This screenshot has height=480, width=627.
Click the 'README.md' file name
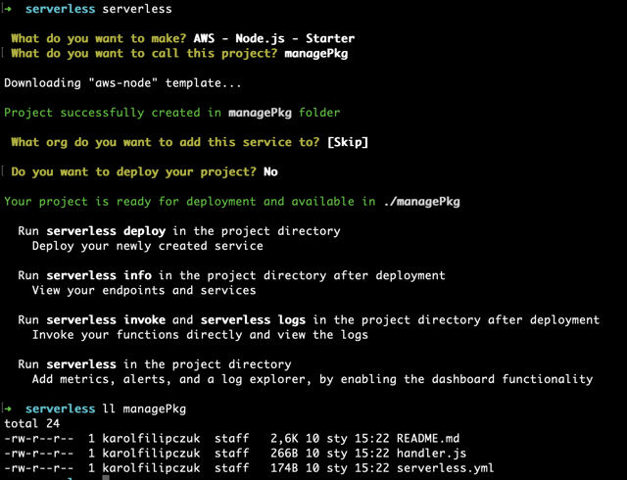(428, 438)
